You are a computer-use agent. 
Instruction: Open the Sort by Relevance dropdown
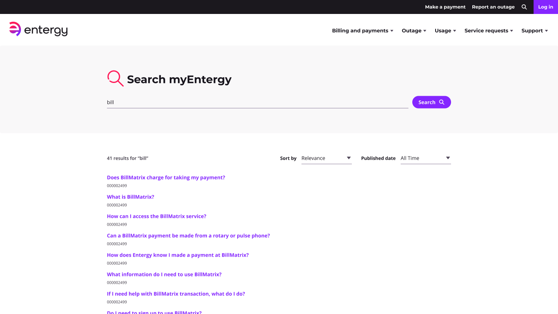coord(327,158)
